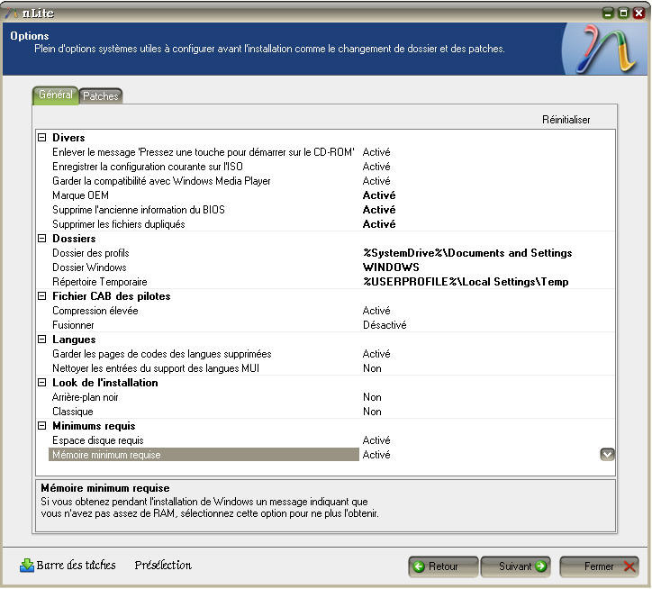Select the Général tab
This screenshot has width=652, height=589.
point(55,95)
